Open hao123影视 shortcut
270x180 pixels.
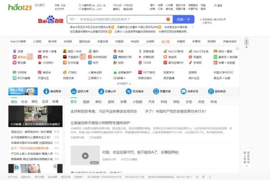(x=173, y=51)
